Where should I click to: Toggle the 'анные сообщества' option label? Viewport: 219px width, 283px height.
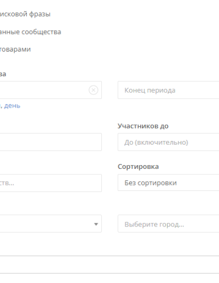click(31, 32)
